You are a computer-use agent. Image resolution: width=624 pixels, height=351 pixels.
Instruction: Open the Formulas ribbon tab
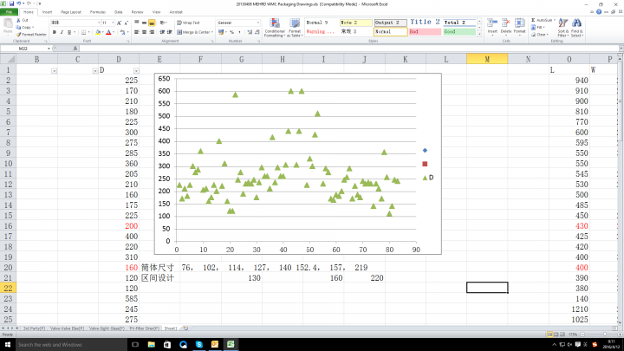(x=98, y=13)
